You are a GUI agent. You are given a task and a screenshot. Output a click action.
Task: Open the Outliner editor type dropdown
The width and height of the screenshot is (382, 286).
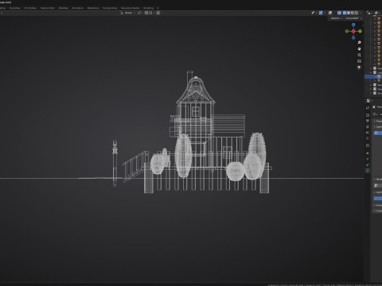coord(369,13)
